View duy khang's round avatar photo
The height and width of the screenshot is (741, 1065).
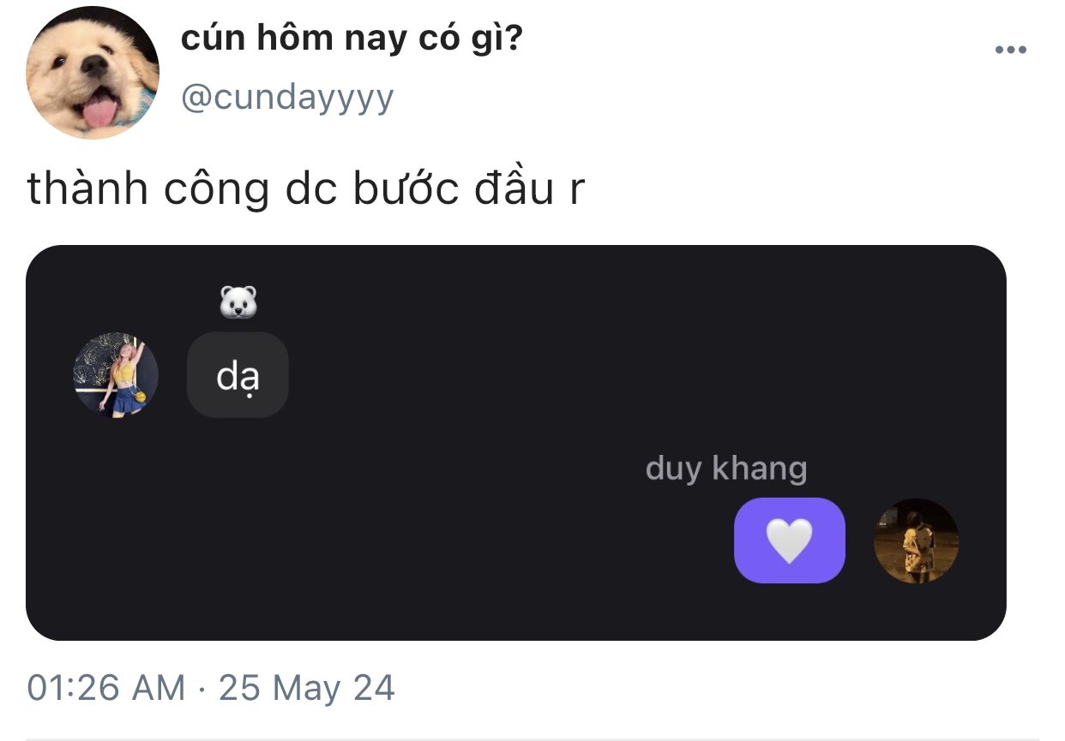(x=916, y=541)
